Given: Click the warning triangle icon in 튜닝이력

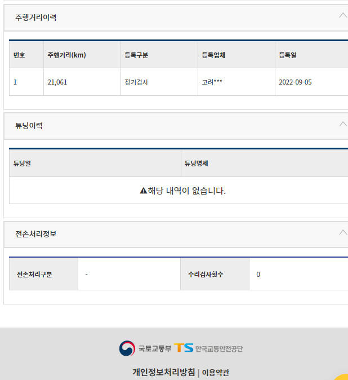Looking at the screenshot, I should [x=144, y=191].
